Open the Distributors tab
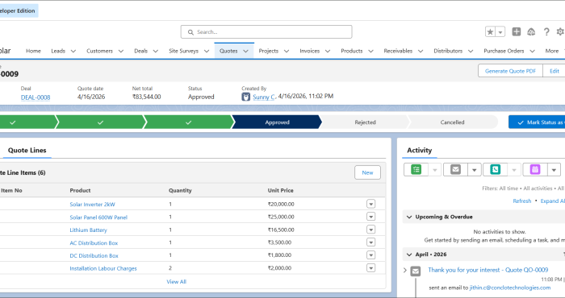Viewport: 565px width, 298px height. click(x=448, y=51)
